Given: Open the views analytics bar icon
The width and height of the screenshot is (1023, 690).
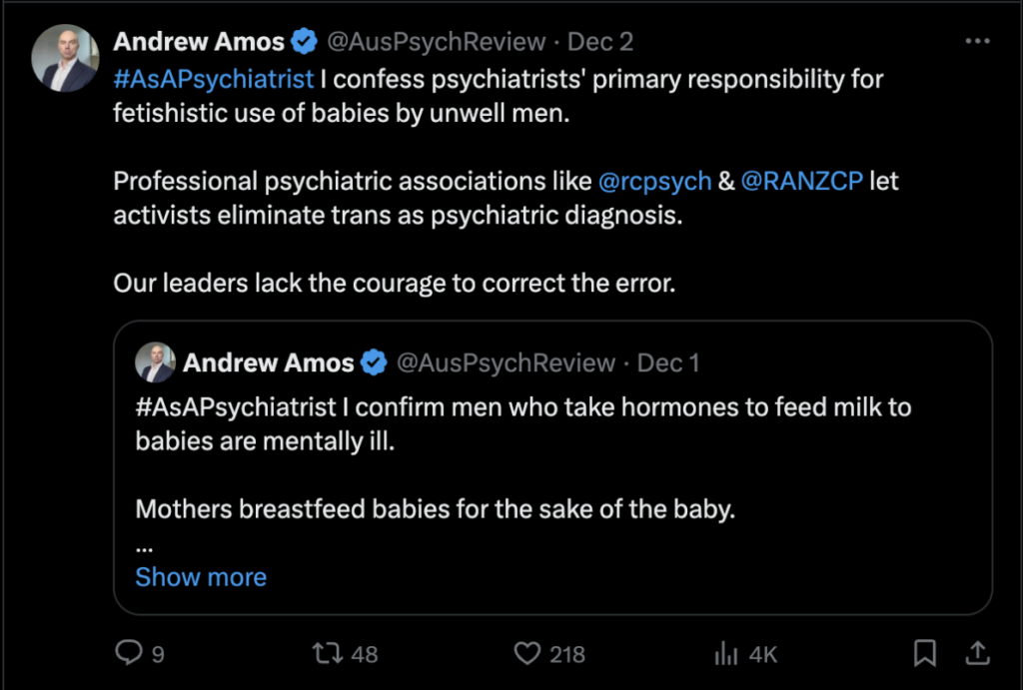Looking at the screenshot, I should tap(725, 653).
